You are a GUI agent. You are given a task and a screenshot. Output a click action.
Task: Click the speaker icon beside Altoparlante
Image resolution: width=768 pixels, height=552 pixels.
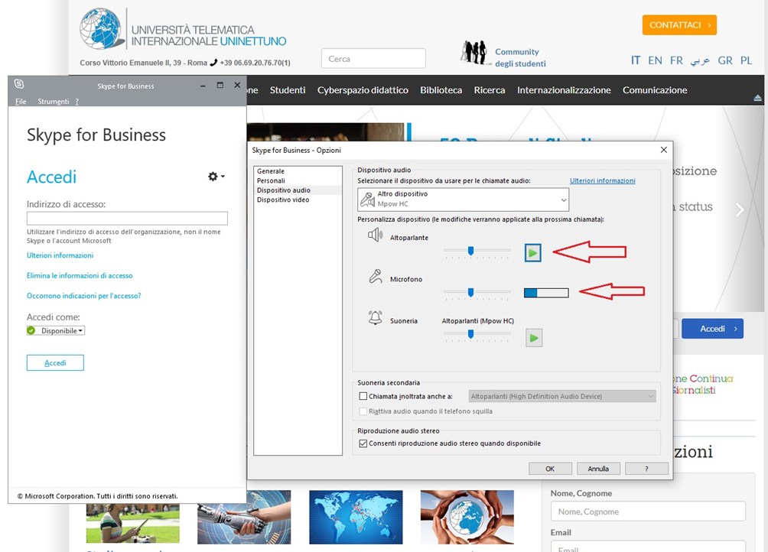tap(375, 235)
